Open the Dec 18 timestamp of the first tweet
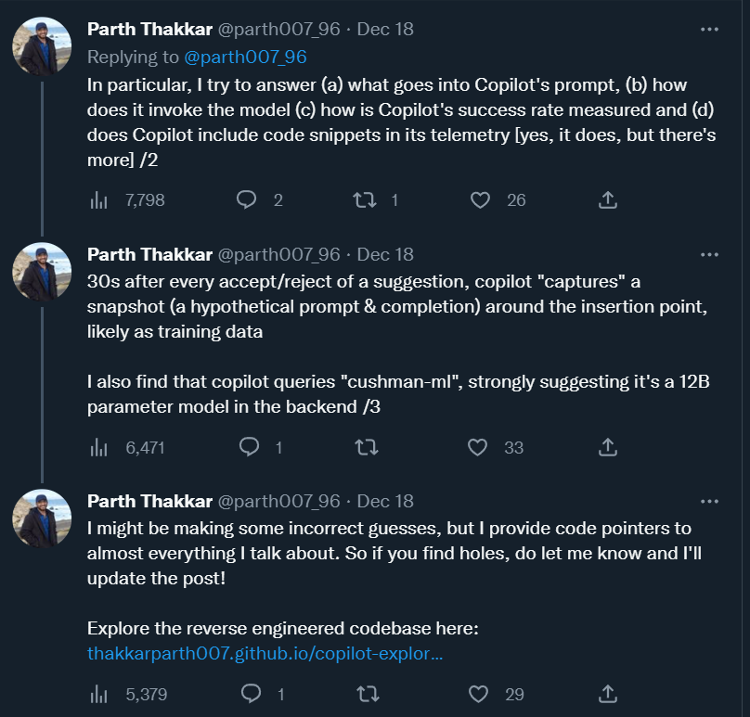The image size is (750, 717). tap(385, 30)
